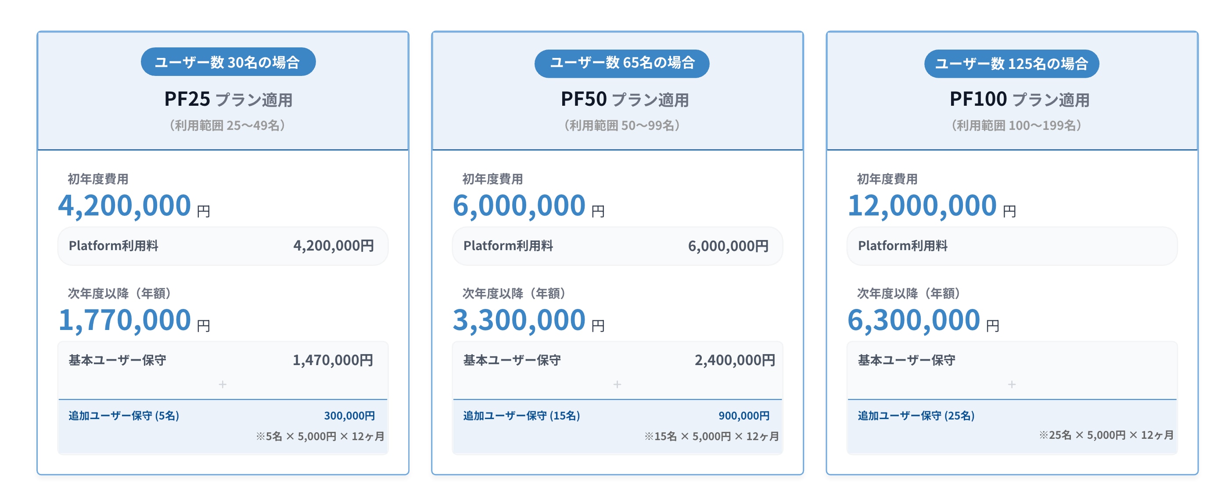
Task: Click the Platform利用料 row showing 6,000,000円
Action: click(617, 246)
